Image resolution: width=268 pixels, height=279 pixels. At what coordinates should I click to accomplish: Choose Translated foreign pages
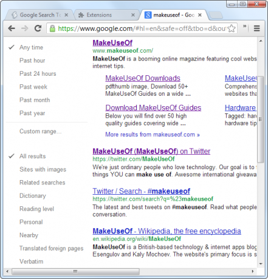(x=51, y=248)
